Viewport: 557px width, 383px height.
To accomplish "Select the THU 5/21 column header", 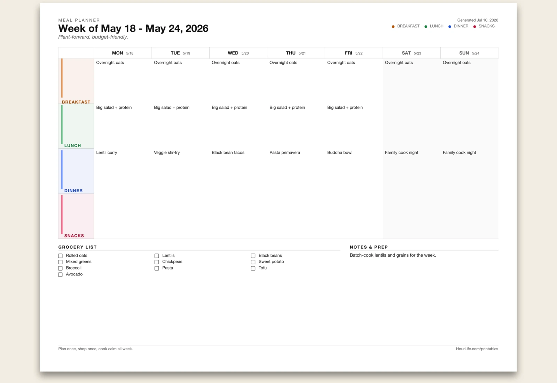I will pos(296,53).
